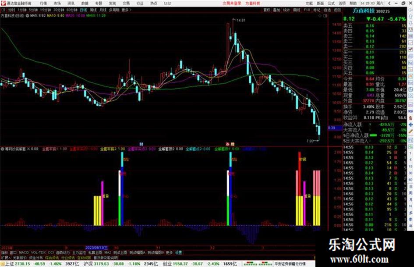Click the 14.01 high price label

(241, 20)
